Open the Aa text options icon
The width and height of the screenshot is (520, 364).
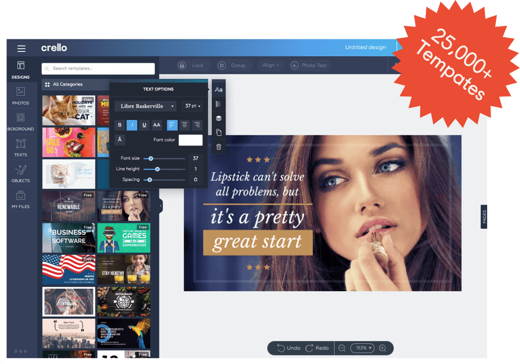pos(218,90)
